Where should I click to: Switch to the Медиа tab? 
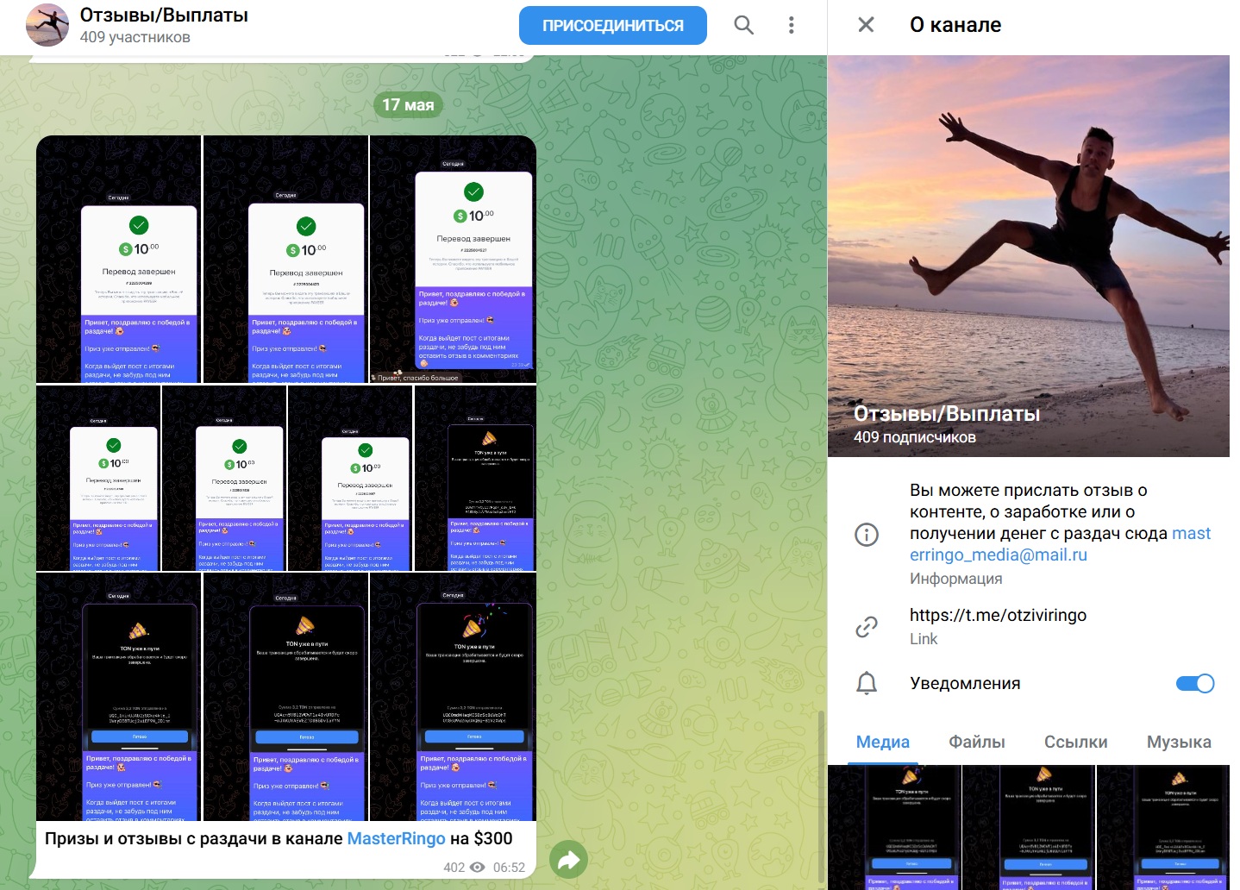click(882, 742)
